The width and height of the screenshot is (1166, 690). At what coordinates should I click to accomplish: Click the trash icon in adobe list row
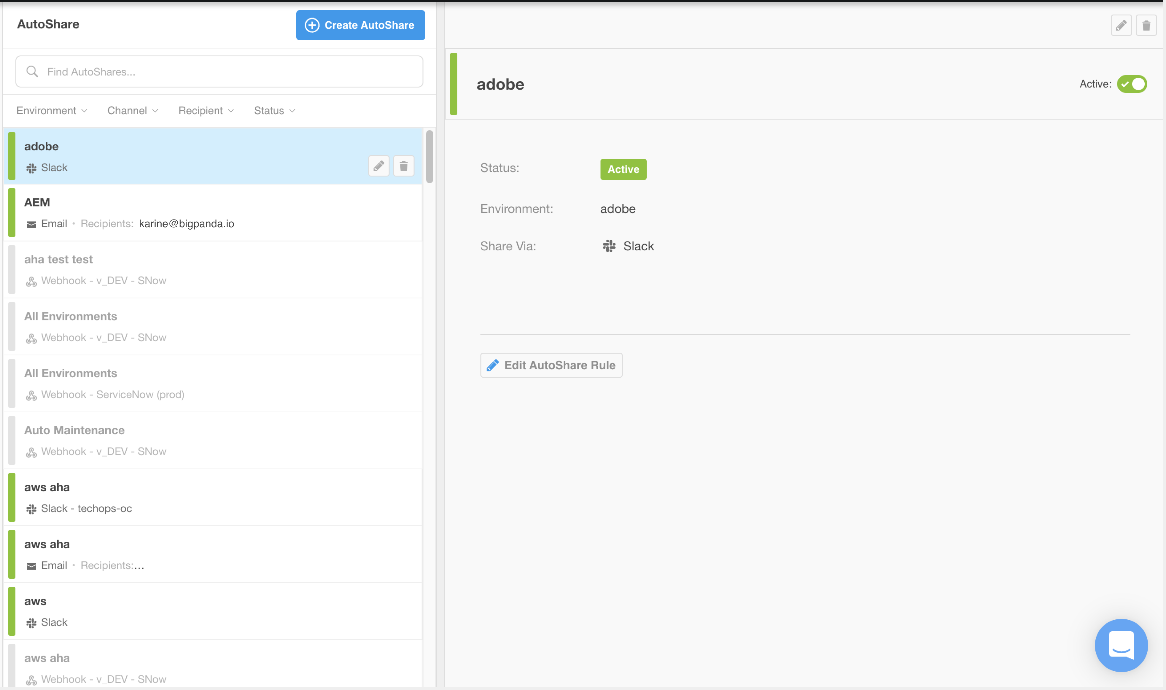(x=403, y=166)
